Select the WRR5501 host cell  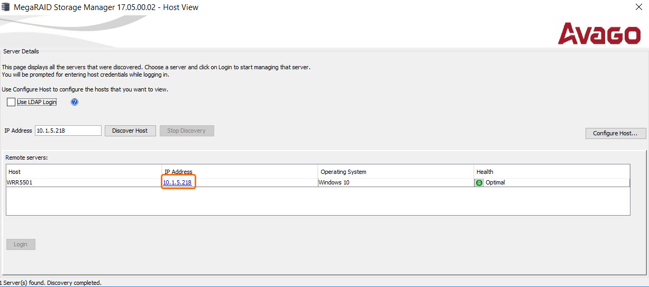[x=84, y=182]
